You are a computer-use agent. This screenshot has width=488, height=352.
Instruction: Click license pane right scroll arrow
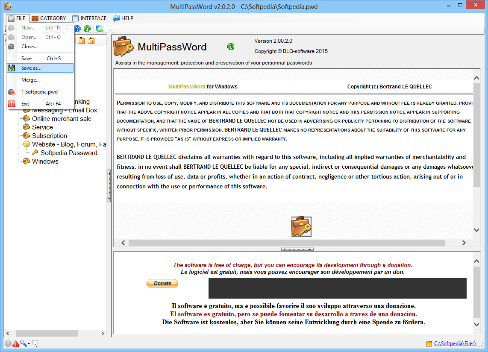[x=464, y=243]
